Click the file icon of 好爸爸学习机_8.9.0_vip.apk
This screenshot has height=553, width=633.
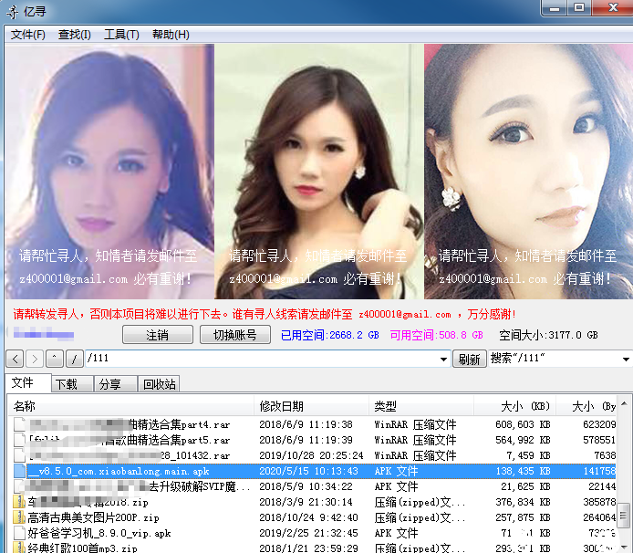[x=19, y=533]
